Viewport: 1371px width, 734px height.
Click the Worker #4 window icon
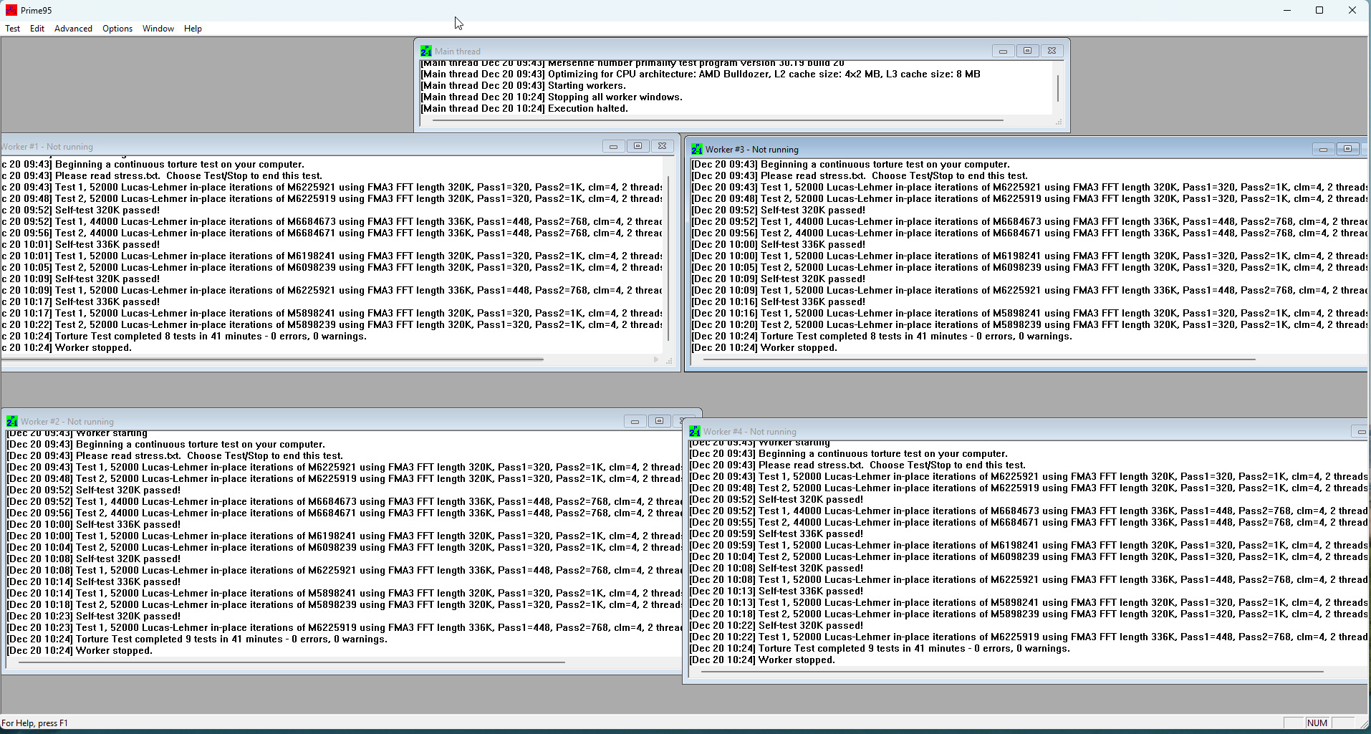tap(695, 431)
